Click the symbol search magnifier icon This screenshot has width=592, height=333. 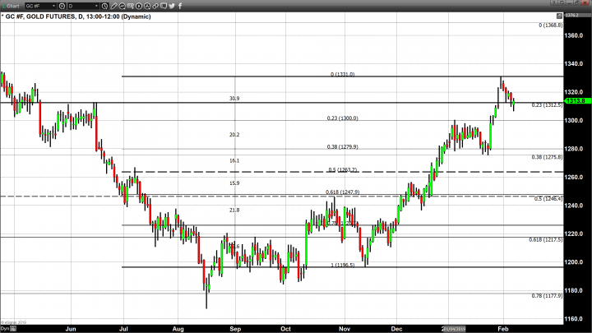coord(62,4)
